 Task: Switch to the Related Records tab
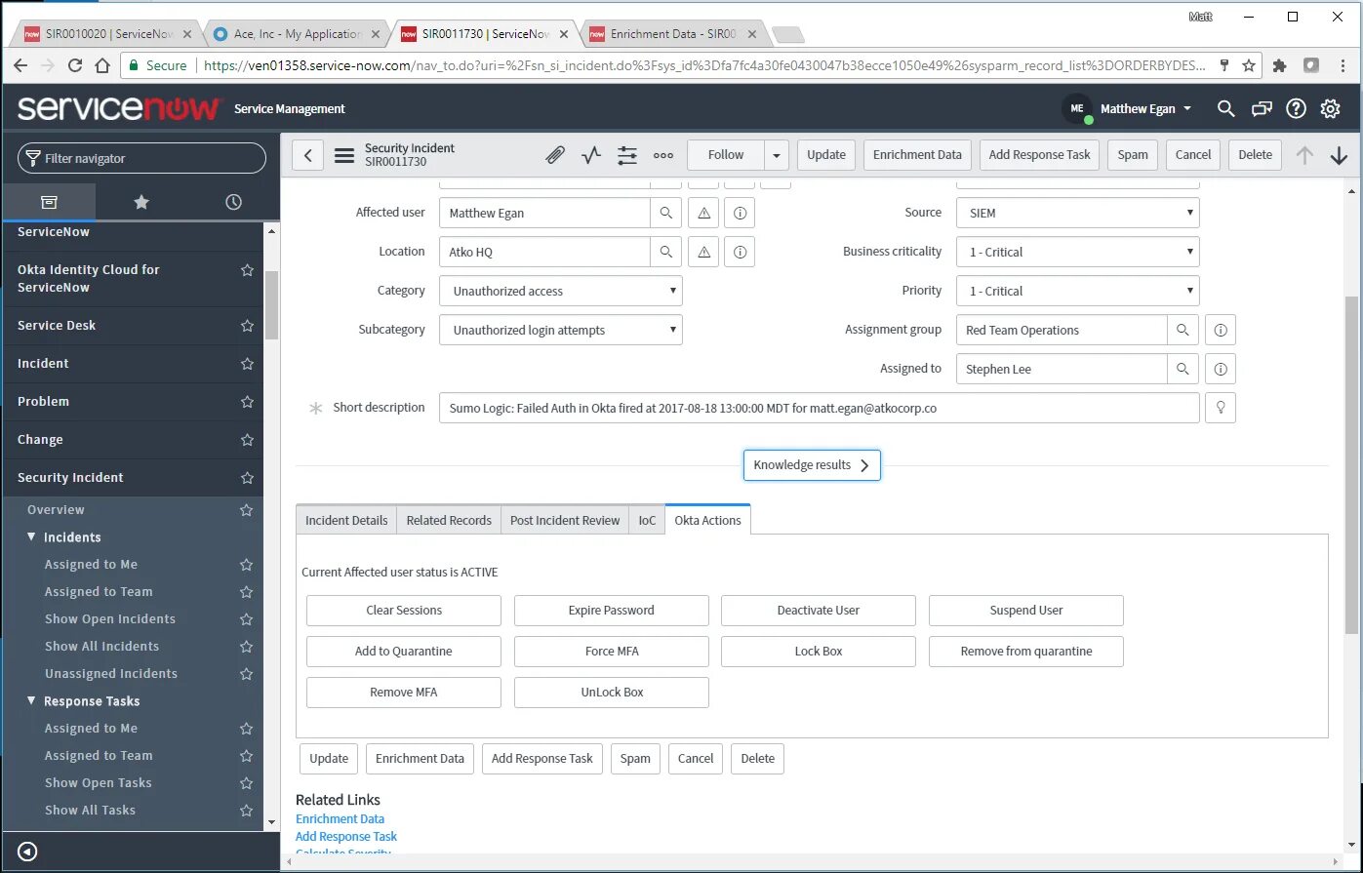(449, 520)
